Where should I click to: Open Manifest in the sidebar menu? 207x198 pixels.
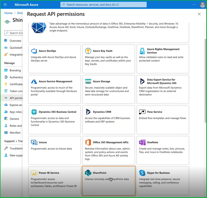pyautogui.click(x=15, y=133)
